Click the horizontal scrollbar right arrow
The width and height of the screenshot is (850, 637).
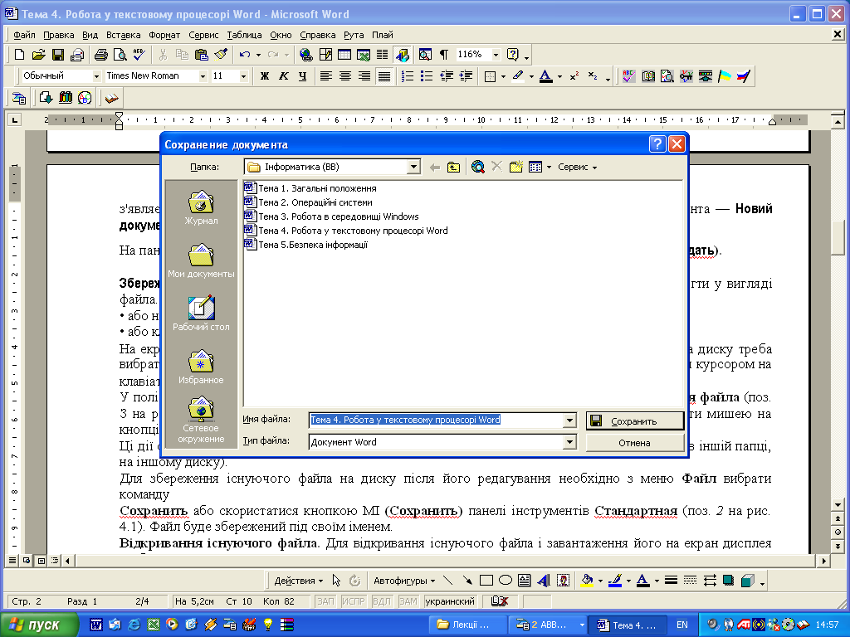pyautogui.click(x=824, y=562)
